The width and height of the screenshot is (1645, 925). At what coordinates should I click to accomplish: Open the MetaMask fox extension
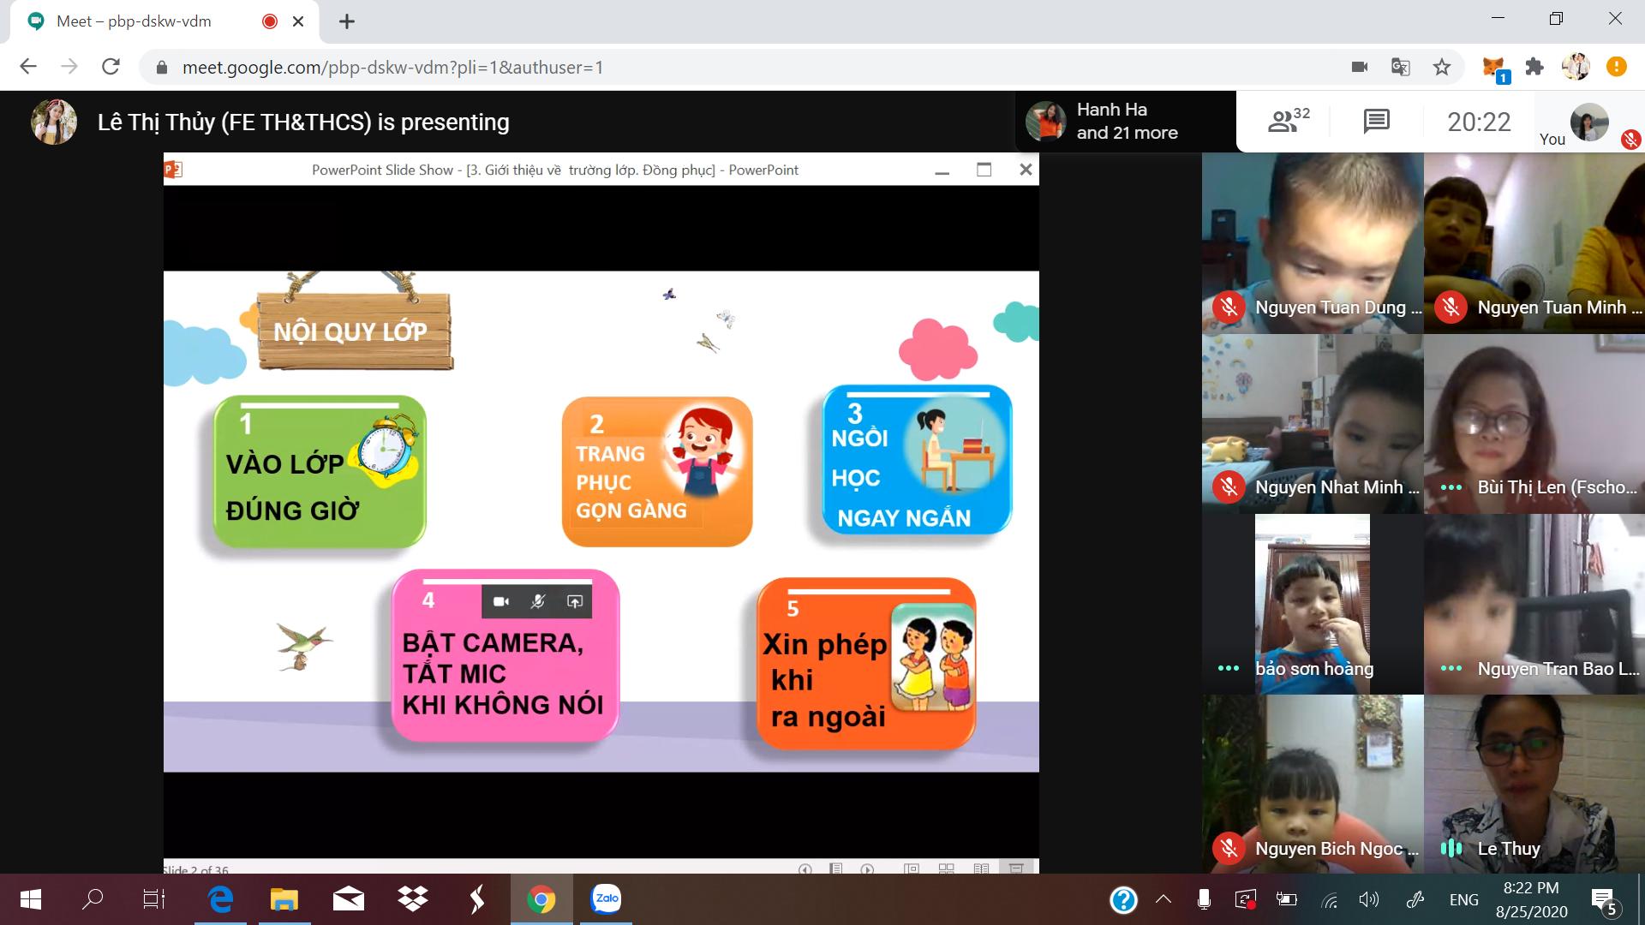pyautogui.click(x=1495, y=67)
